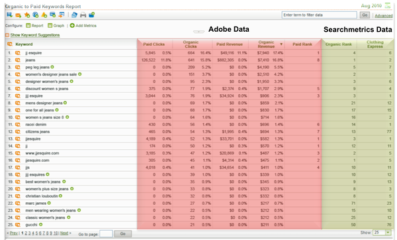The width and height of the screenshot is (397, 240).
Task: Click the green plus next to 'peg leg jeans'
Action: tap(52, 67)
